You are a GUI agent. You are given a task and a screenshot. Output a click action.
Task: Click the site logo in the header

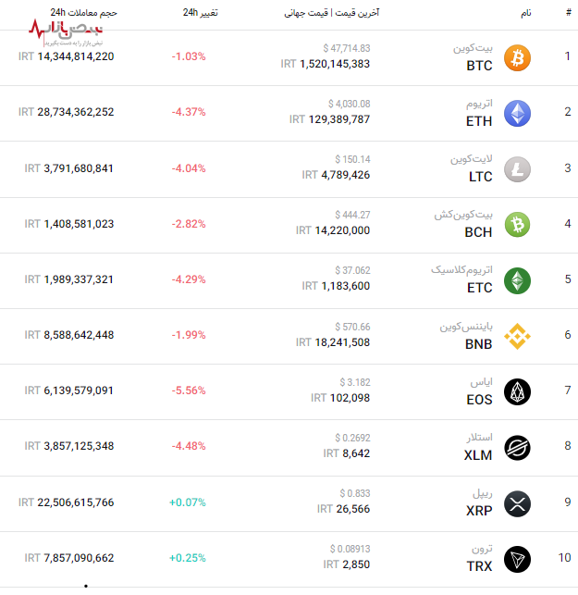click(65, 34)
